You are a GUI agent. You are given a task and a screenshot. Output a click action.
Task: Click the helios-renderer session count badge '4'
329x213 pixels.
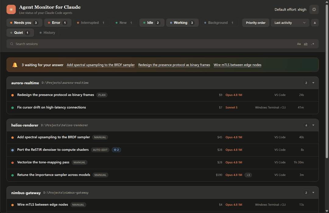coord(306,125)
